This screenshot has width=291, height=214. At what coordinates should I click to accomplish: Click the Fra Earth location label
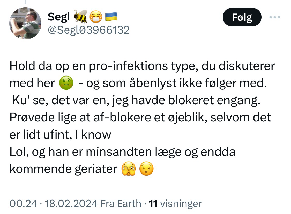tap(121, 203)
